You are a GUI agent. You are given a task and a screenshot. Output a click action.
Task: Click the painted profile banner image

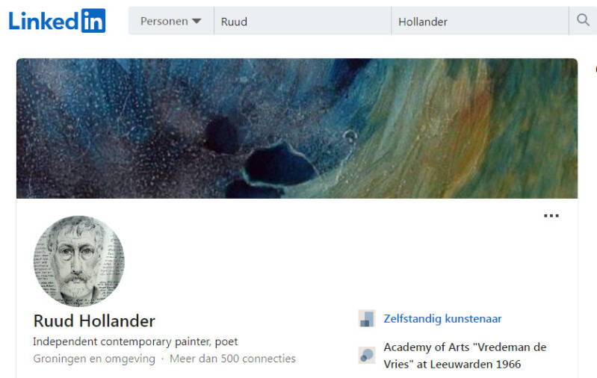coord(297,128)
